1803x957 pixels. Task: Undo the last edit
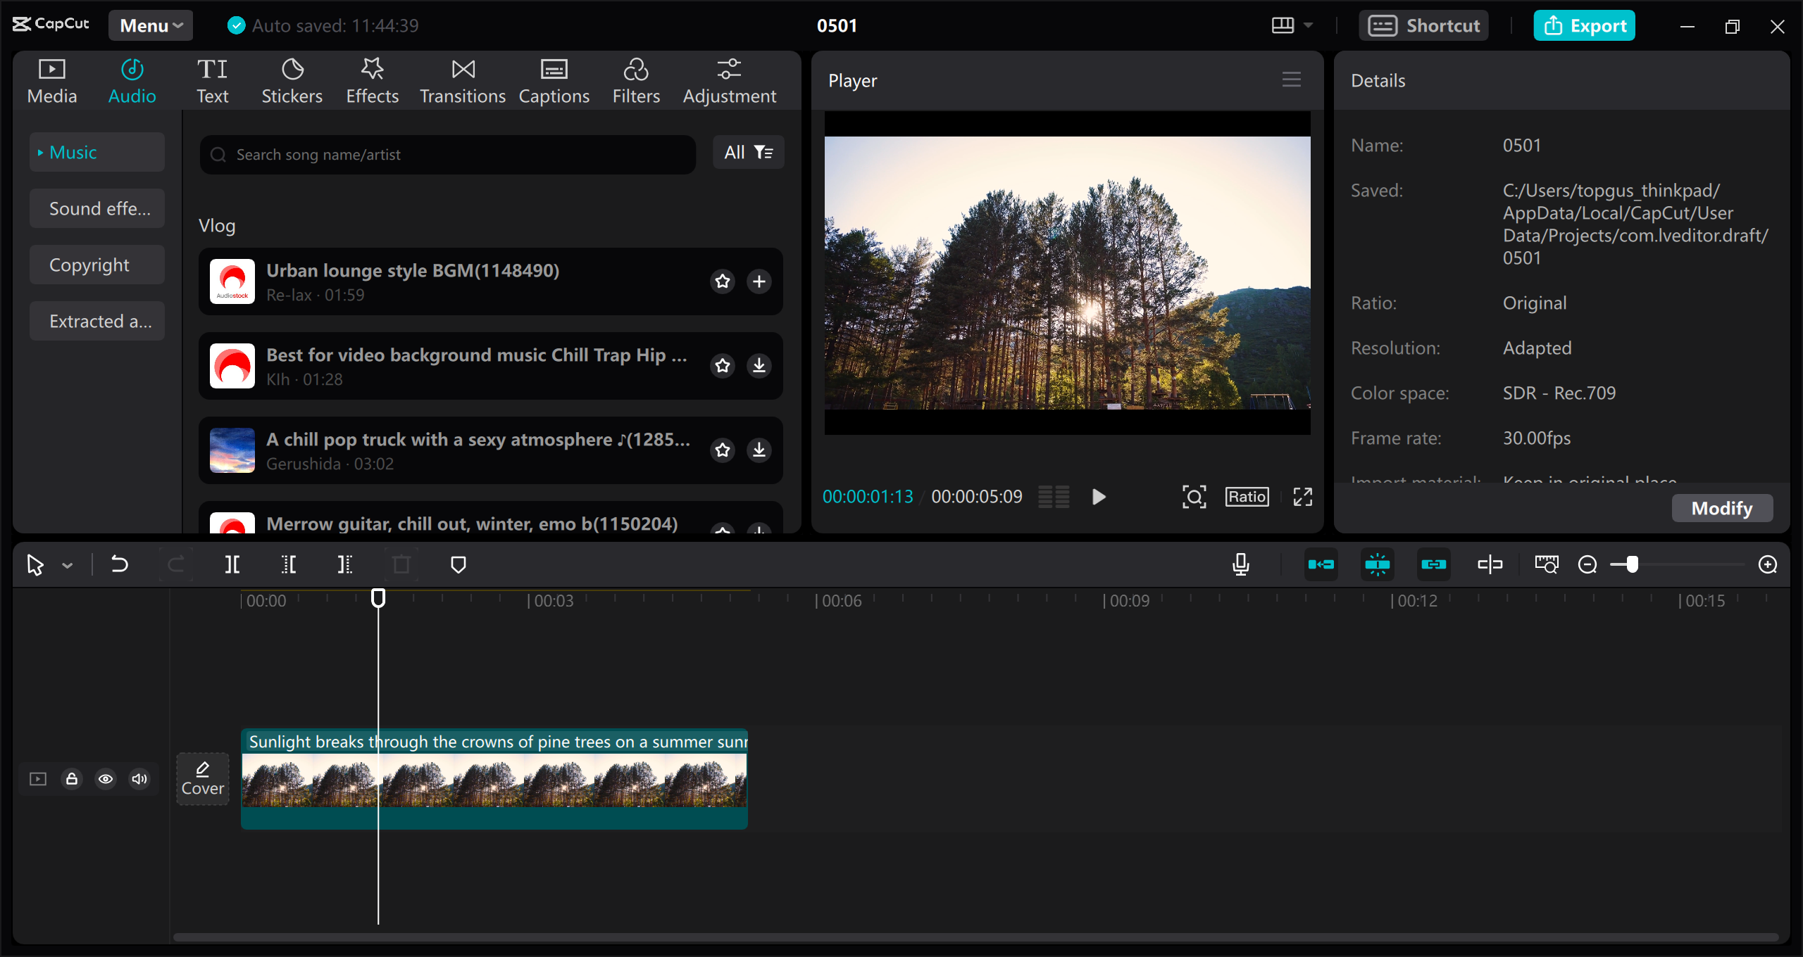point(120,564)
